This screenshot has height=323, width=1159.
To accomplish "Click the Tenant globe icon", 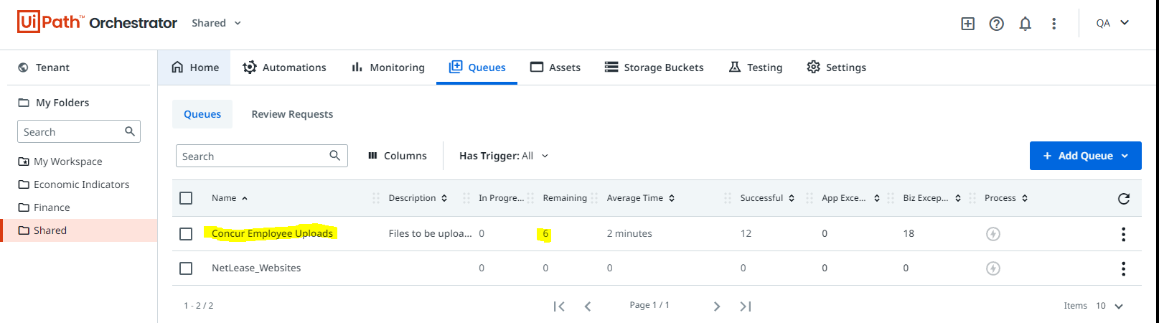I will (24, 67).
